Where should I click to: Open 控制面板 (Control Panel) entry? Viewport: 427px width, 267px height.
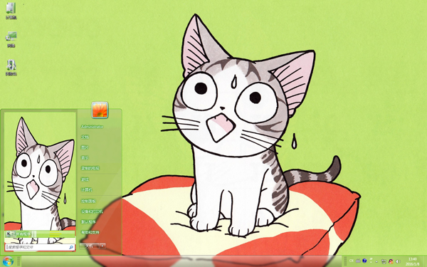[88, 201]
